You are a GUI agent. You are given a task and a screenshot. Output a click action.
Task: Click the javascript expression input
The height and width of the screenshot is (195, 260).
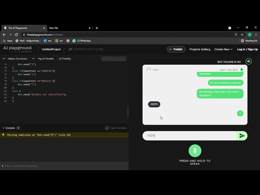pos(64,166)
